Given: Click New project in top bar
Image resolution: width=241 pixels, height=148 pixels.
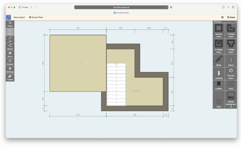Looking at the screenshot, I should click(x=19, y=17).
